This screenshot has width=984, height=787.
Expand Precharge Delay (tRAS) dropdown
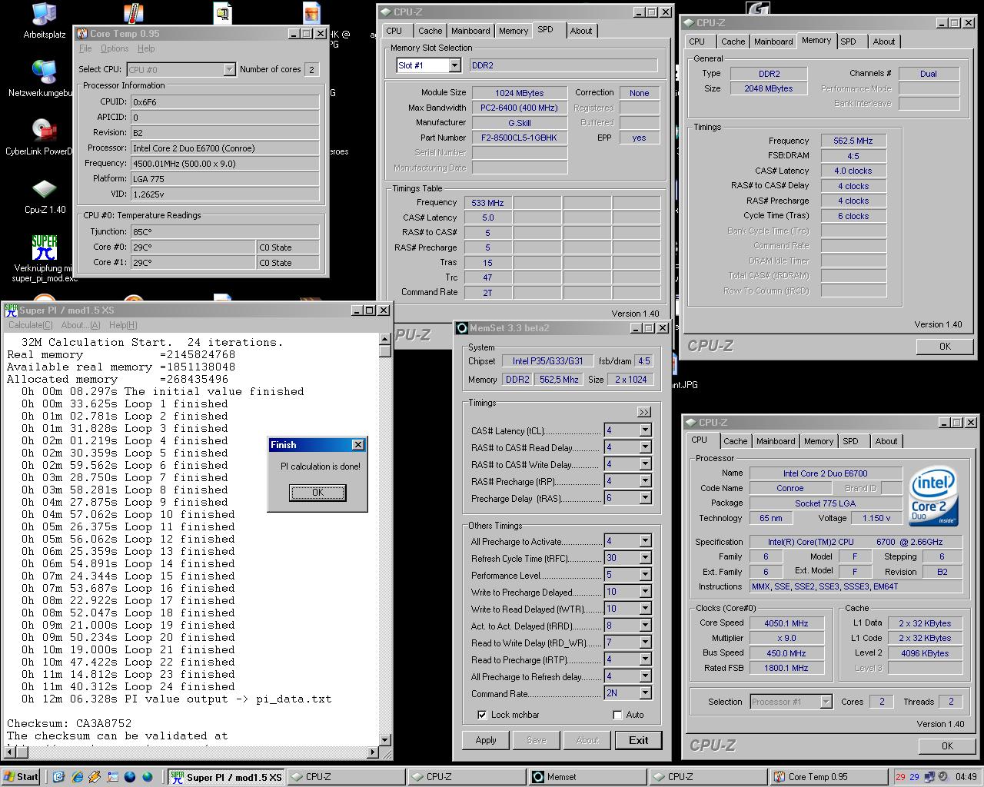tap(645, 498)
